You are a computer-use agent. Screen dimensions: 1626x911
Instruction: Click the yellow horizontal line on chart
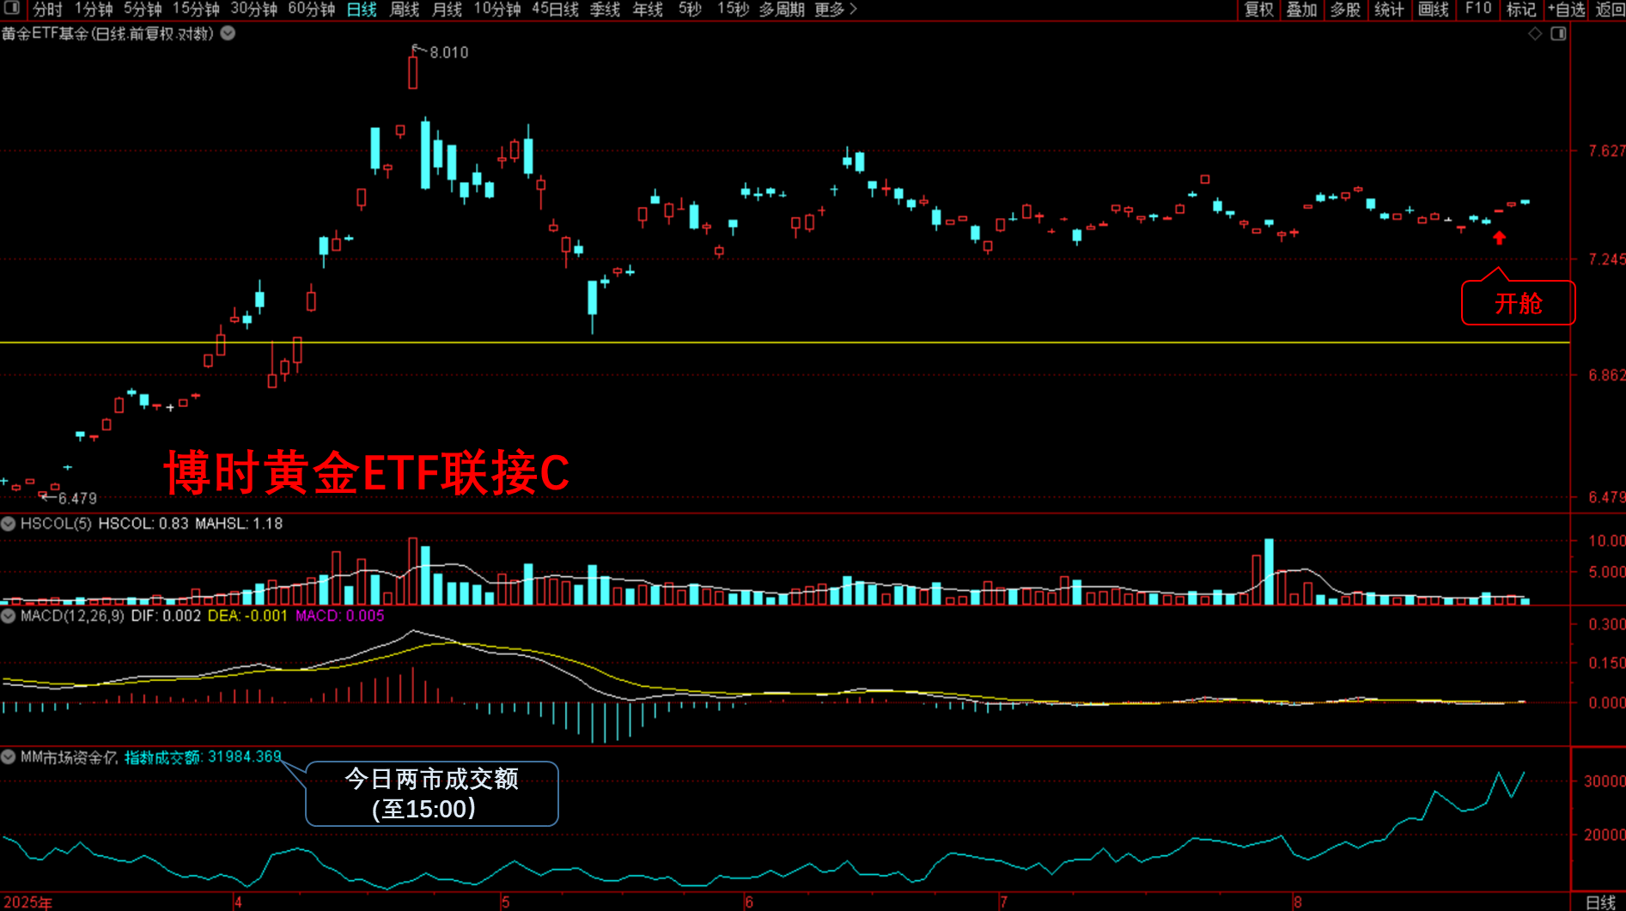[784, 343]
